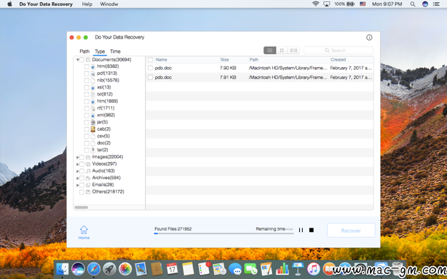Select the xml(982) file type
This screenshot has width=447, height=279.
click(106, 115)
